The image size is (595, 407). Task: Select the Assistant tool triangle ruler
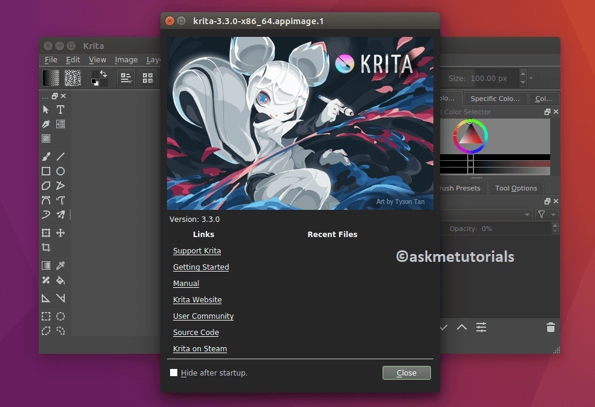click(x=46, y=298)
